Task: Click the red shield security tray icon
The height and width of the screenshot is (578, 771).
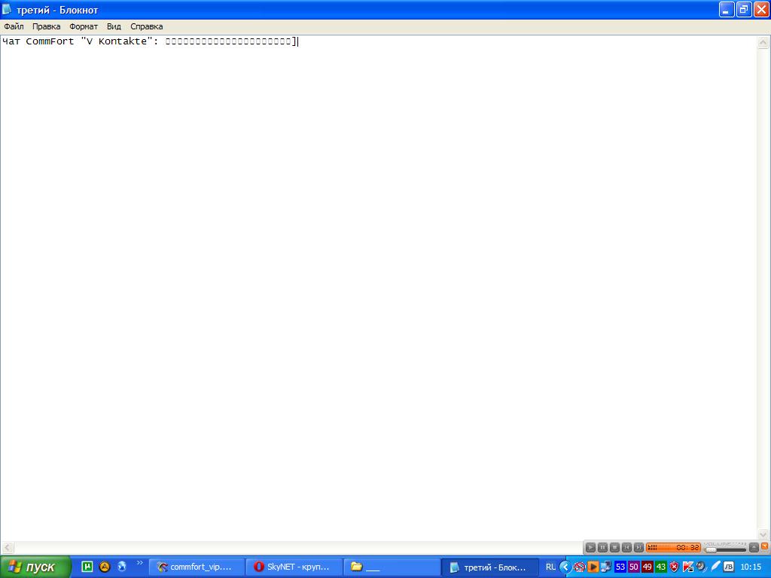Action: click(x=674, y=567)
